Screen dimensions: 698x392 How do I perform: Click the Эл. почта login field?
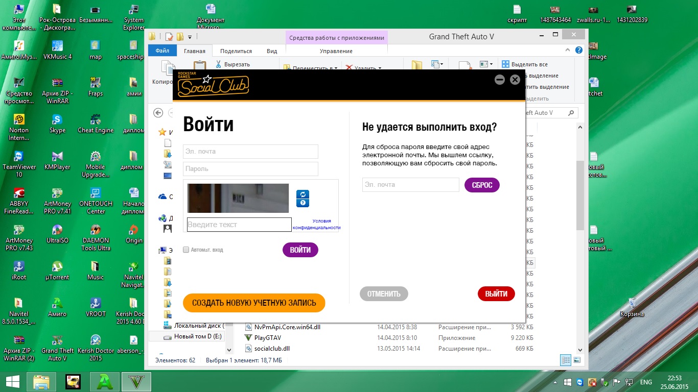pyautogui.click(x=250, y=152)
